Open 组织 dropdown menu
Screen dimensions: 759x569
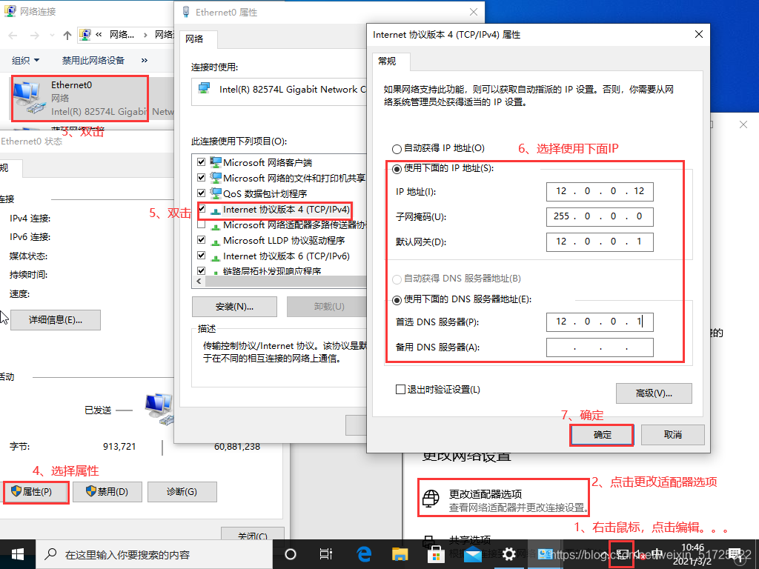pyautogui.click(x=26, y=61)
